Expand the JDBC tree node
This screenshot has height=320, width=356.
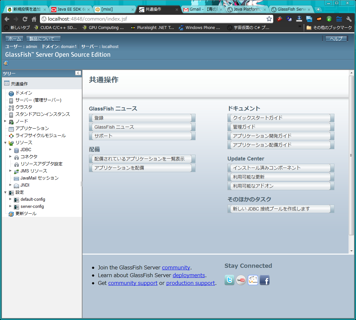coord(10,150)
